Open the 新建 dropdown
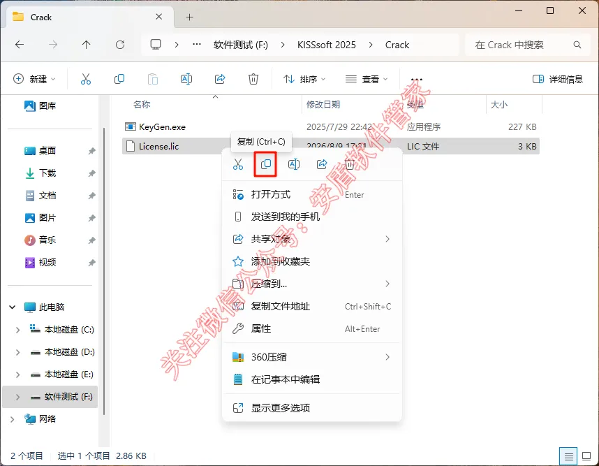Screen dimensions: 599x466 pyautogui.click(x=34, y=79)
